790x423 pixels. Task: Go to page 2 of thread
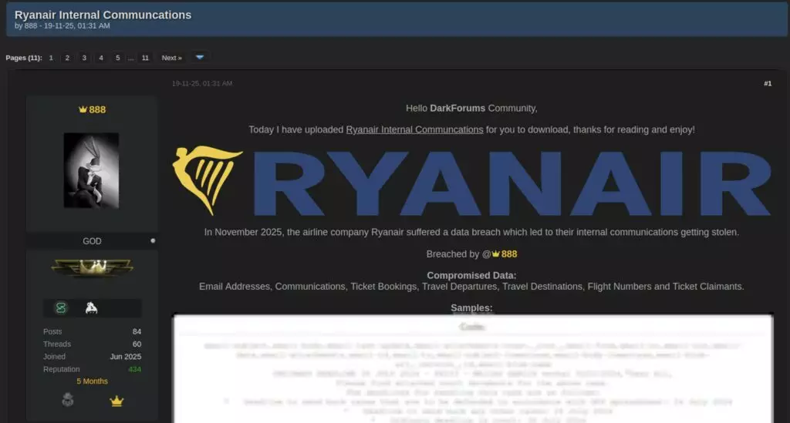pyautogui.click(x=67, y=58)
